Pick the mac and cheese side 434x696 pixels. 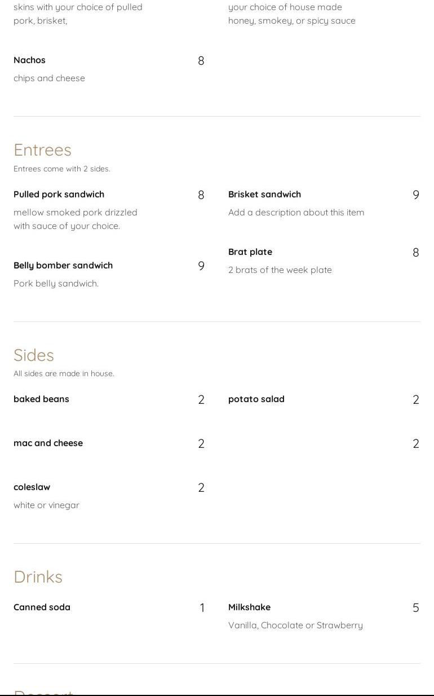coord(48,443)
